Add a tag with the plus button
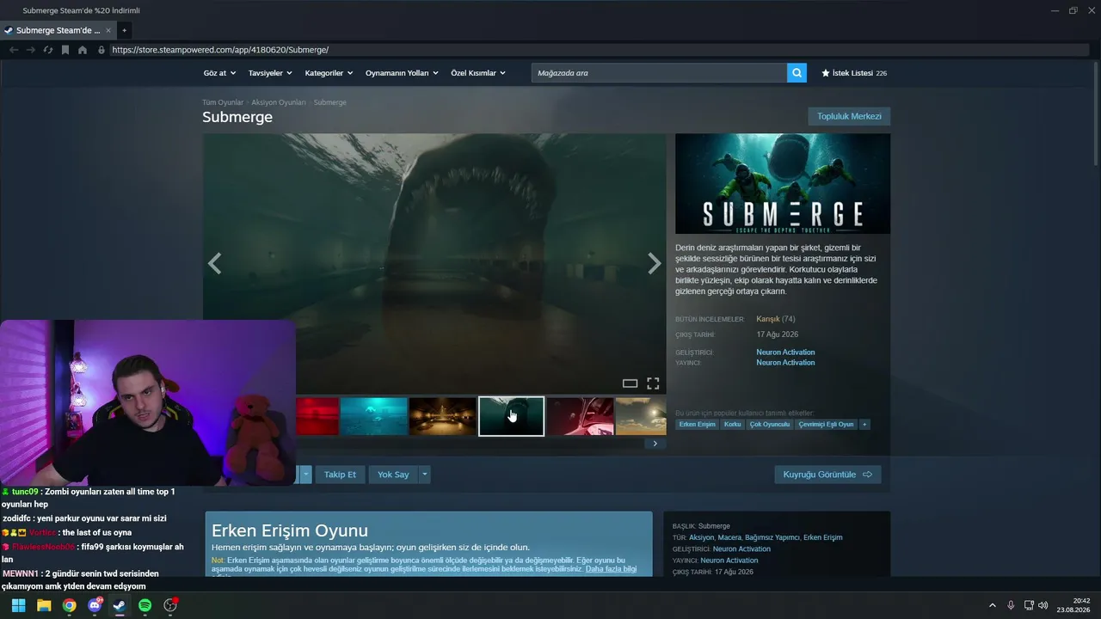The width and height of the screenshot is (1101, 619). (x=864, y=424)
